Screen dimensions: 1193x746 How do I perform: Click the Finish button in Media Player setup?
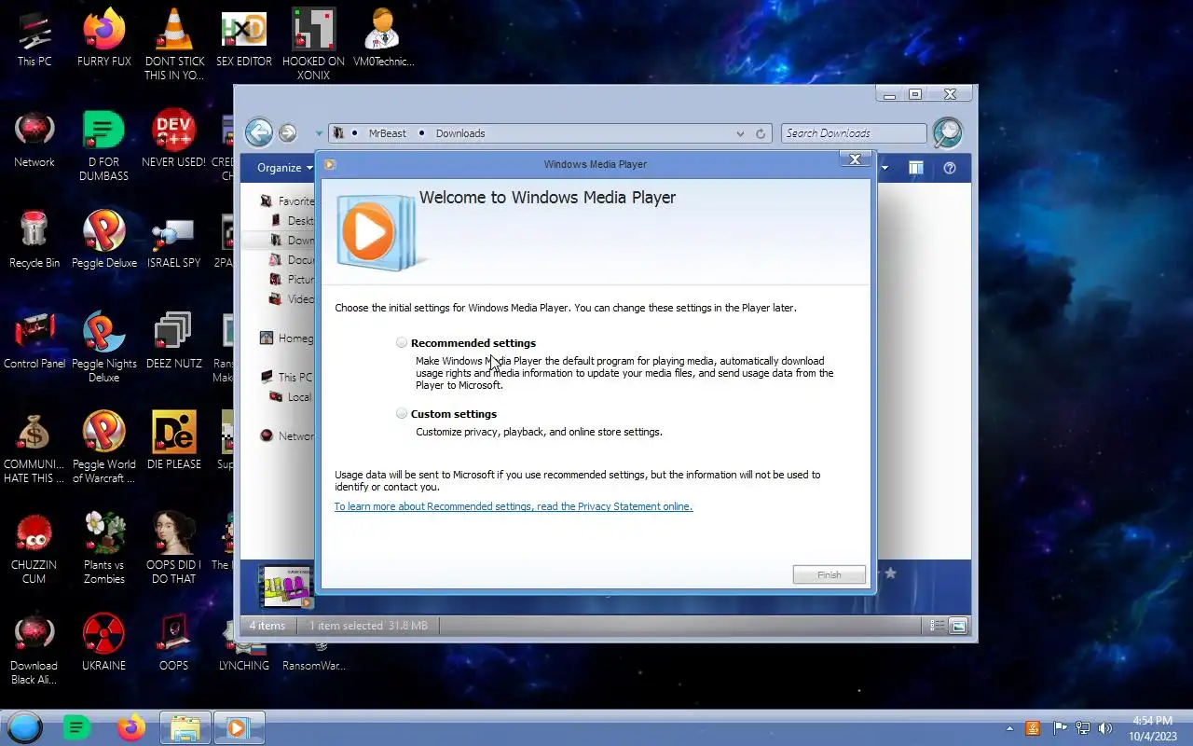click(829, 574)
